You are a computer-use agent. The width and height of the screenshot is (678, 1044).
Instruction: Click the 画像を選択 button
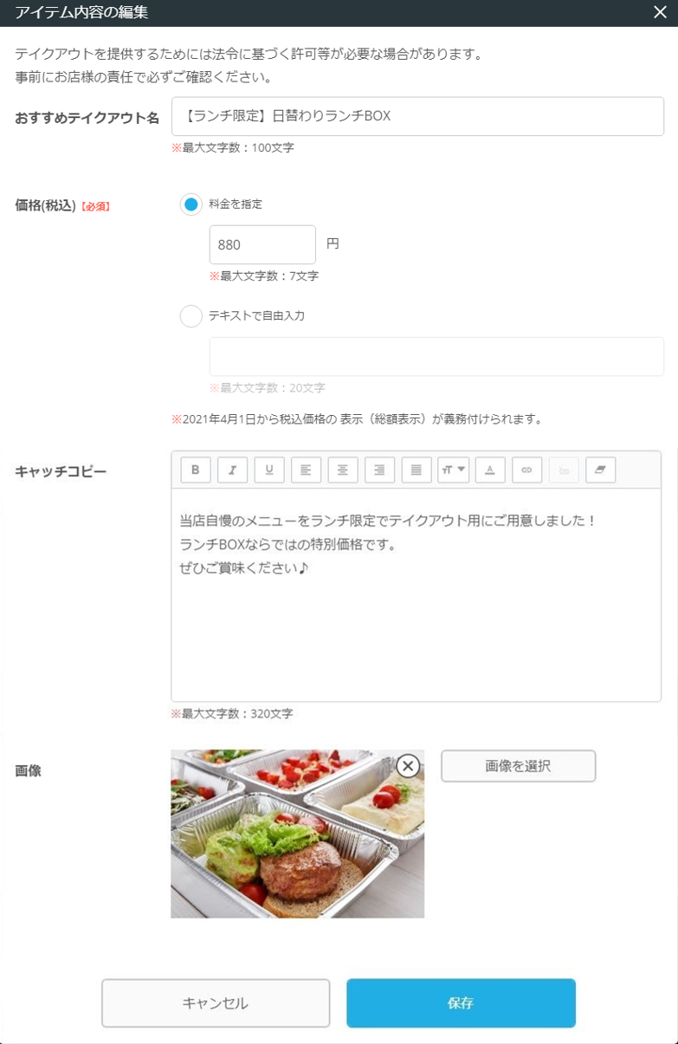click(x=518, y=766)
